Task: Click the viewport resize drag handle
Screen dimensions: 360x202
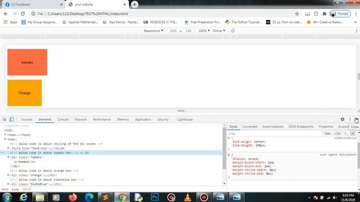Action: 181,111
